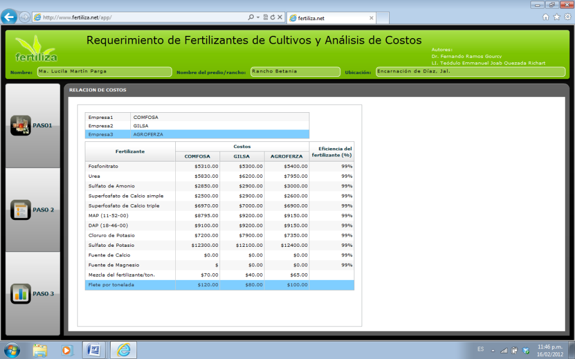Select the Fosfonitrato row label

click(103, 166)
